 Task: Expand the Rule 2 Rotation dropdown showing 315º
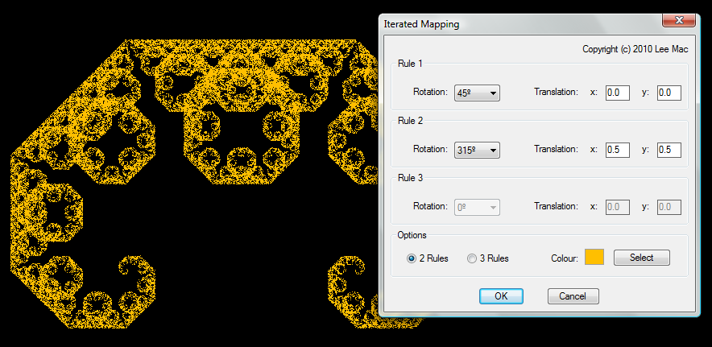[477, 150]
